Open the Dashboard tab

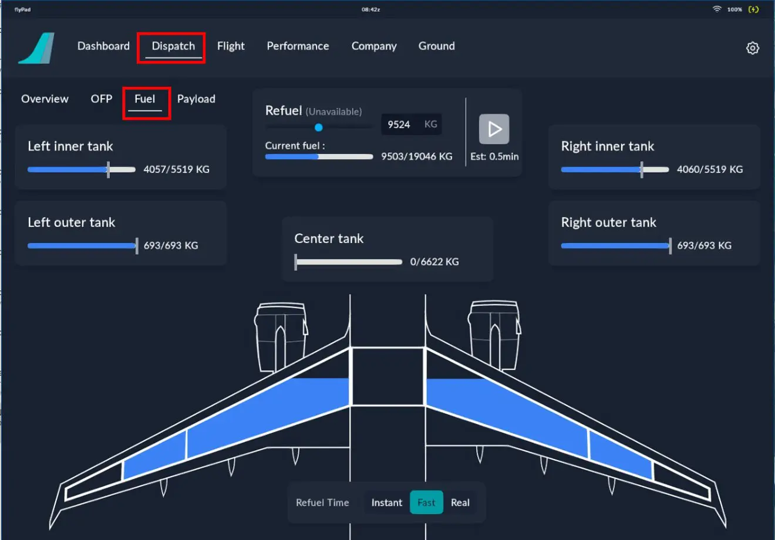[x=103, y=46]
